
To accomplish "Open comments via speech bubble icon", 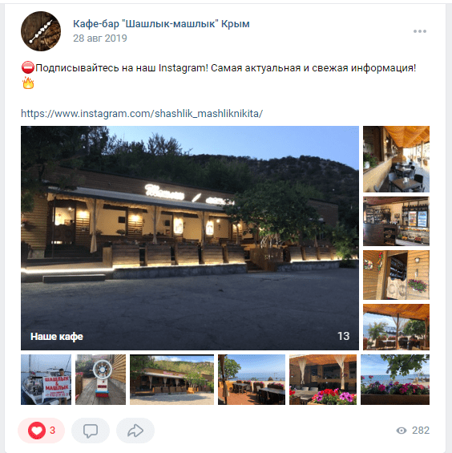I will [x=91, y=431].
